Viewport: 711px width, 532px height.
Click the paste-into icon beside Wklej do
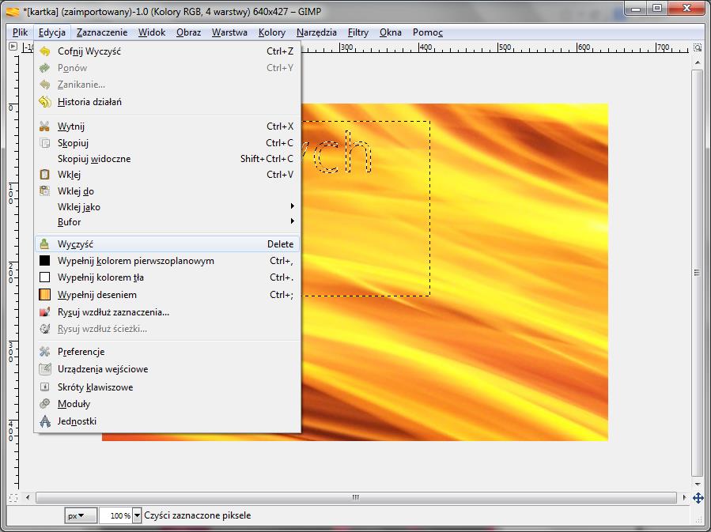coord(44,191)
